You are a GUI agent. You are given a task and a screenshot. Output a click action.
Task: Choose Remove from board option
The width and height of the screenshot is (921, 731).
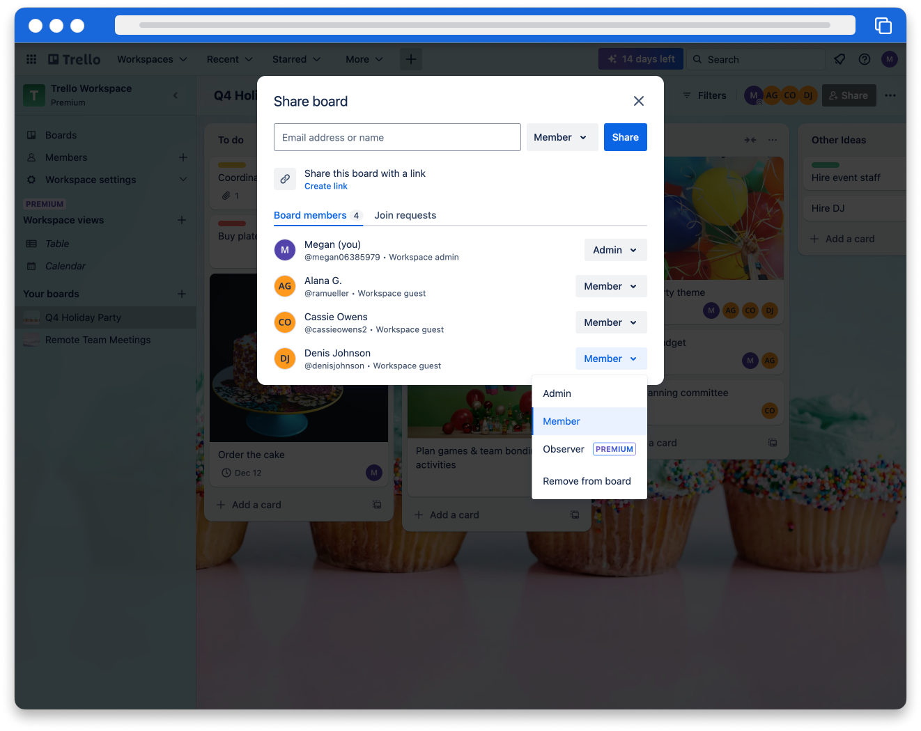coord(589,481)
